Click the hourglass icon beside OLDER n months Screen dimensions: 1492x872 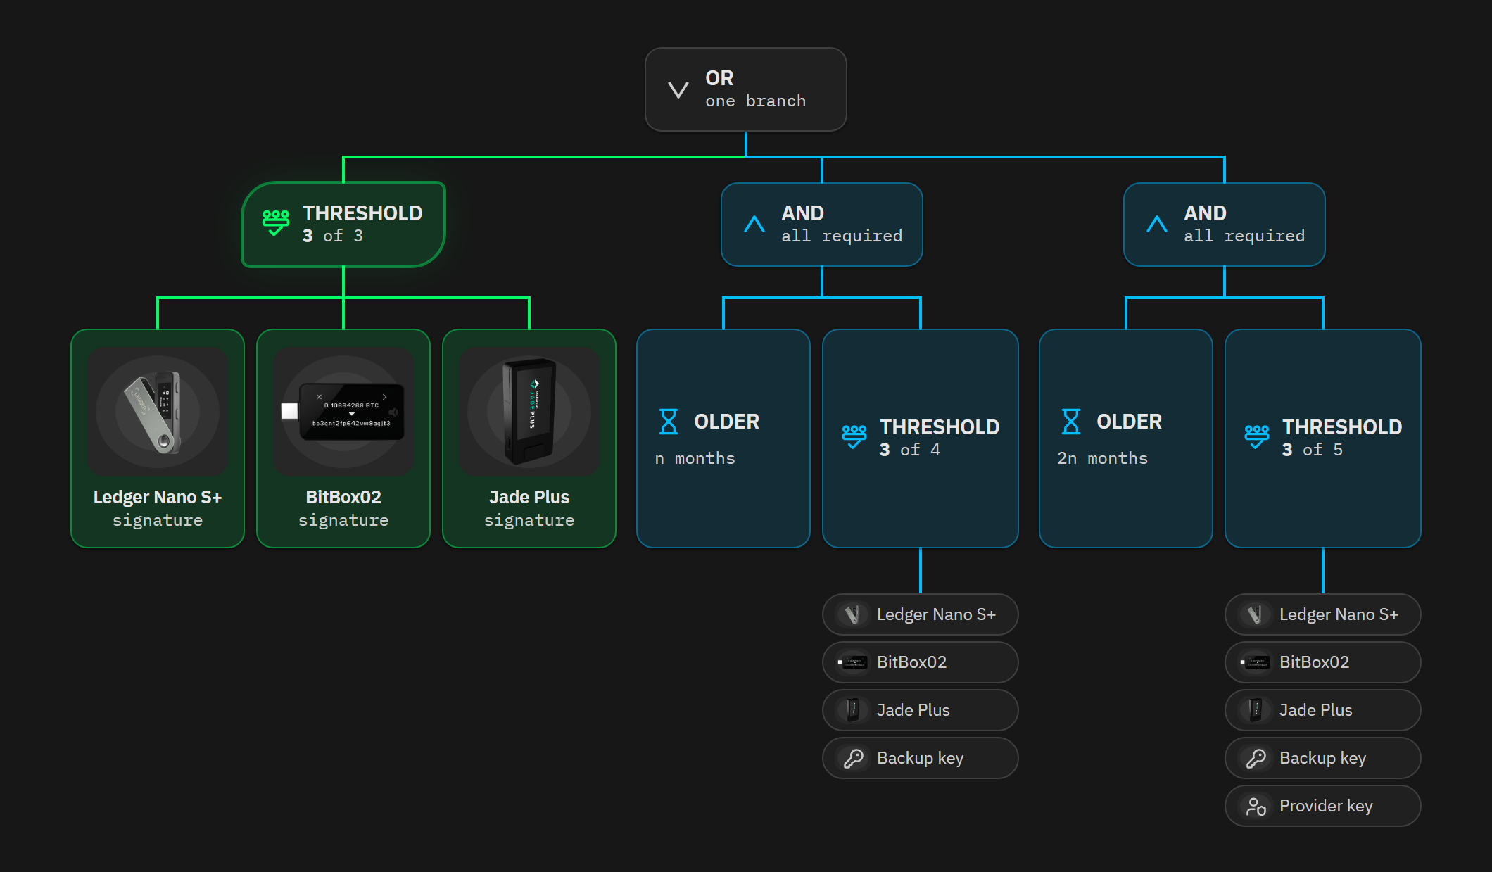click(669, 422)
